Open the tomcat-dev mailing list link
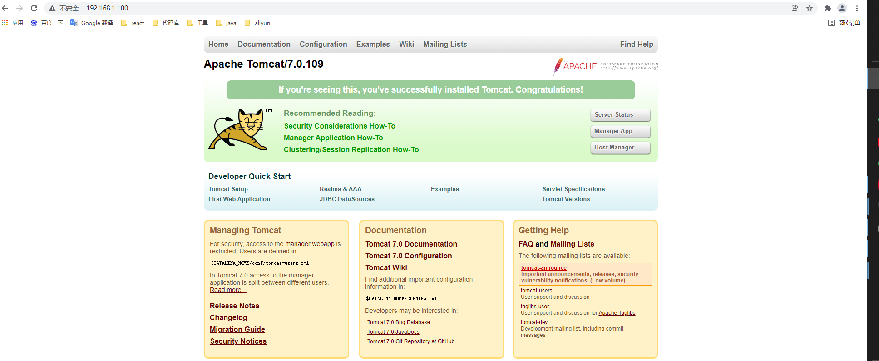Viewport: 879px width, 361px height. click(x=534, y=322)
